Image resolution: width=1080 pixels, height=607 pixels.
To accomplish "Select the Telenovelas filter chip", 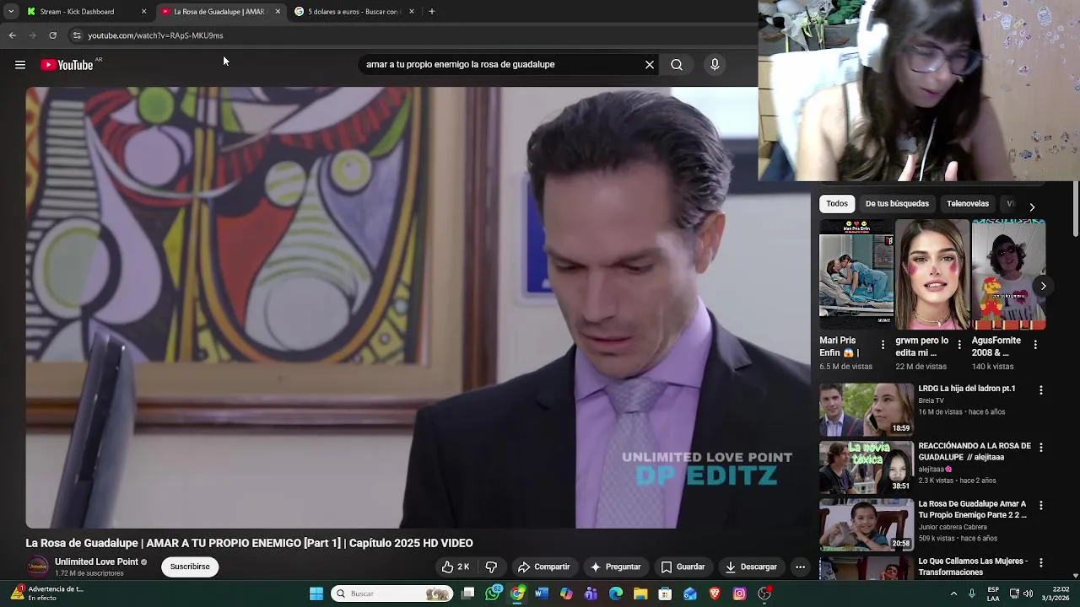I will click(x=968, y=203).
